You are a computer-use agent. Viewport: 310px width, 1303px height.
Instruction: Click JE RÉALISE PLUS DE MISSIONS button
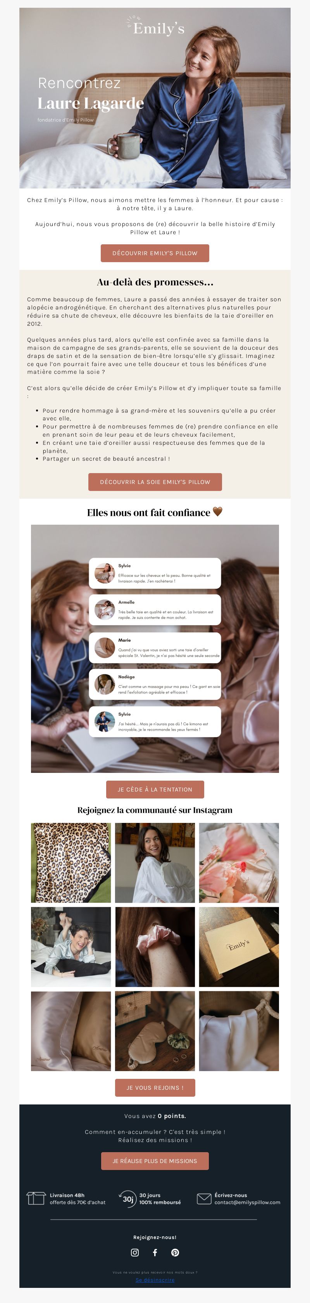tap(155, 1161)
